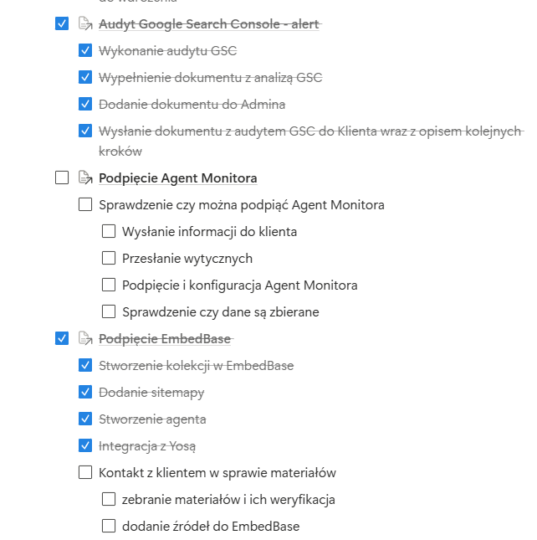Uncheck Wypełnienie dokumentu z analizą GSC checkbox
Image resolution: width=537 pixels, height=540 pixels.
[85, 78]
